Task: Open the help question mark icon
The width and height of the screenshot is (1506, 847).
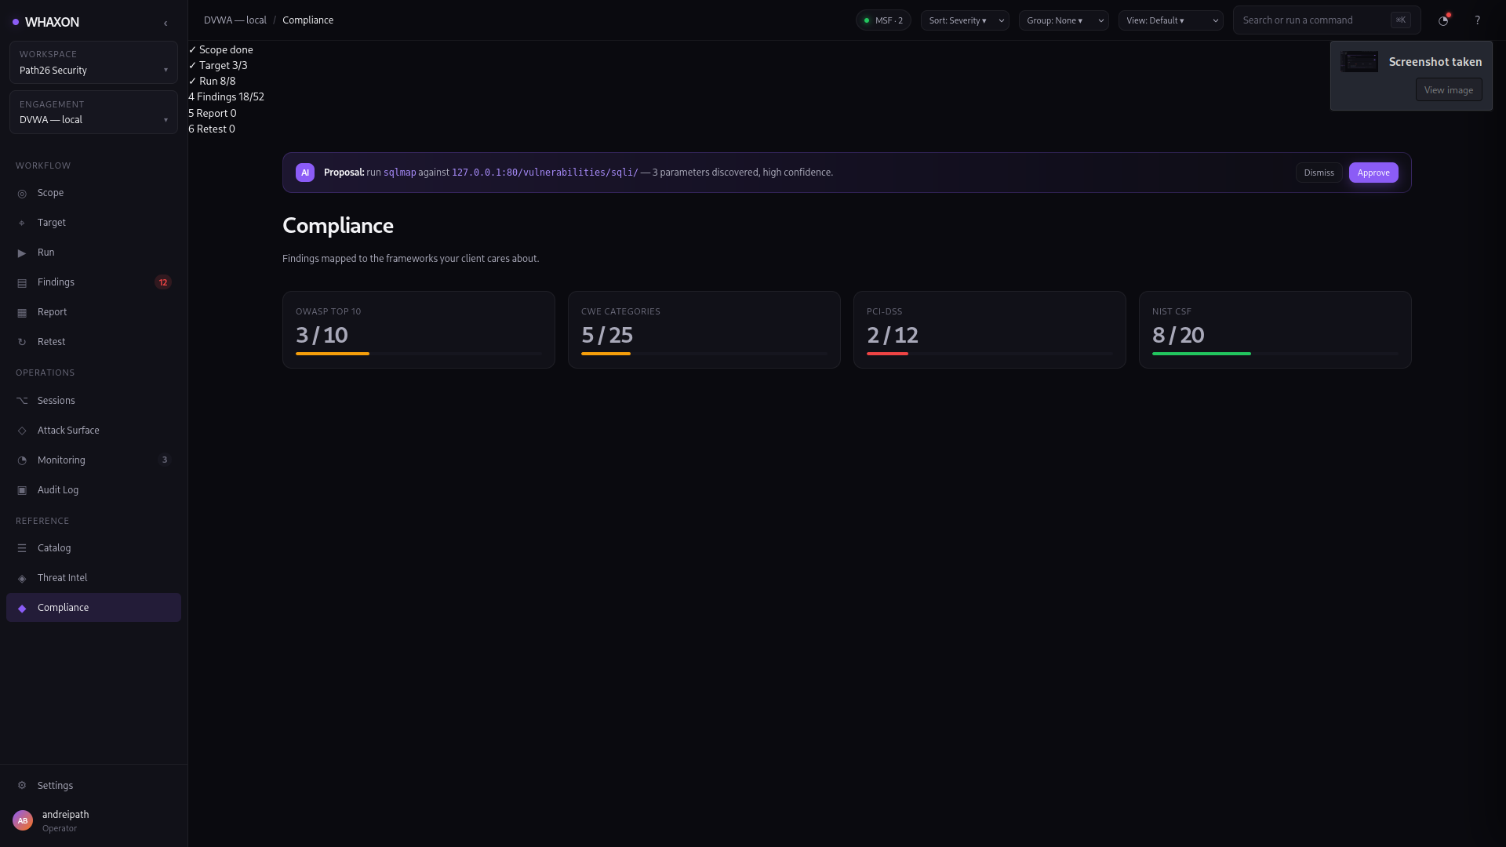Action: coord(1477,20)
